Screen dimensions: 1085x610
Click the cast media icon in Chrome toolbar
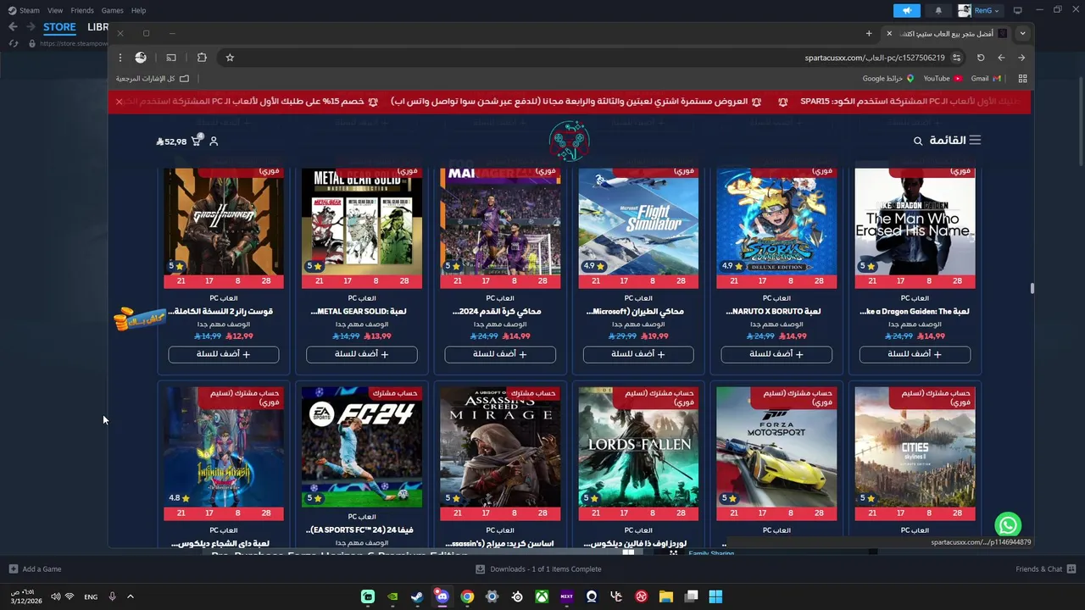[x=171, y=58]
